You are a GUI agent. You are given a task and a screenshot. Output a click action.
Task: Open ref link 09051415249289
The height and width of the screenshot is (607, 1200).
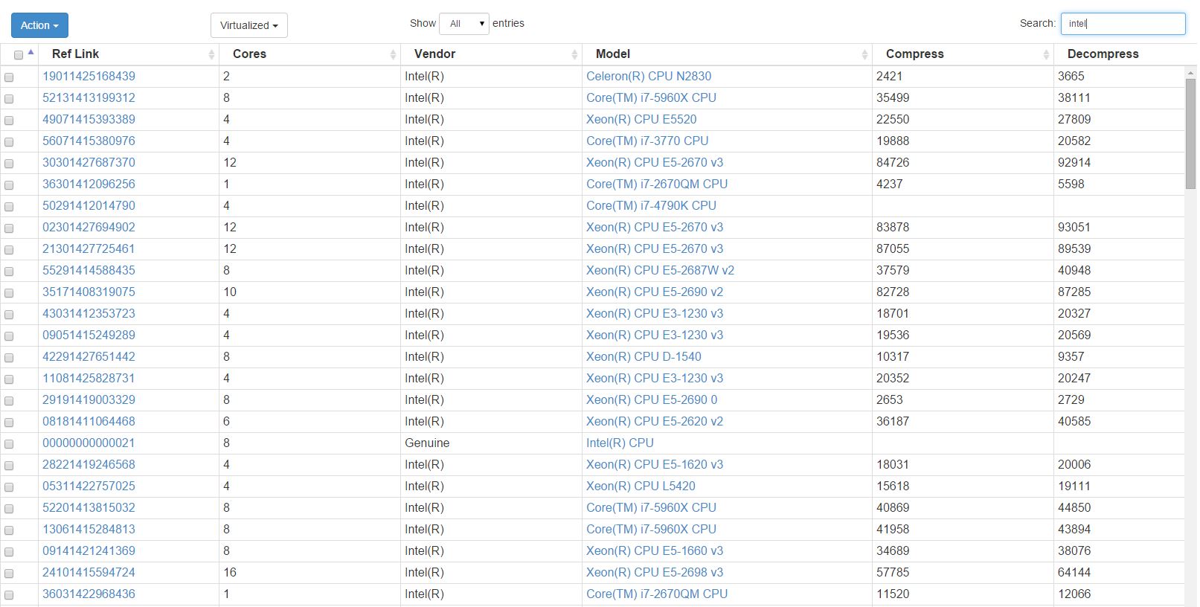(x=89, y=335)
